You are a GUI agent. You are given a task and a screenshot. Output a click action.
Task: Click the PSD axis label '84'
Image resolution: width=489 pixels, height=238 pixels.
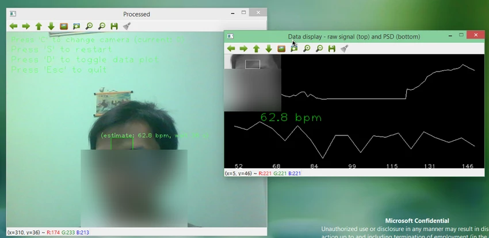click(x=314, y=166)
